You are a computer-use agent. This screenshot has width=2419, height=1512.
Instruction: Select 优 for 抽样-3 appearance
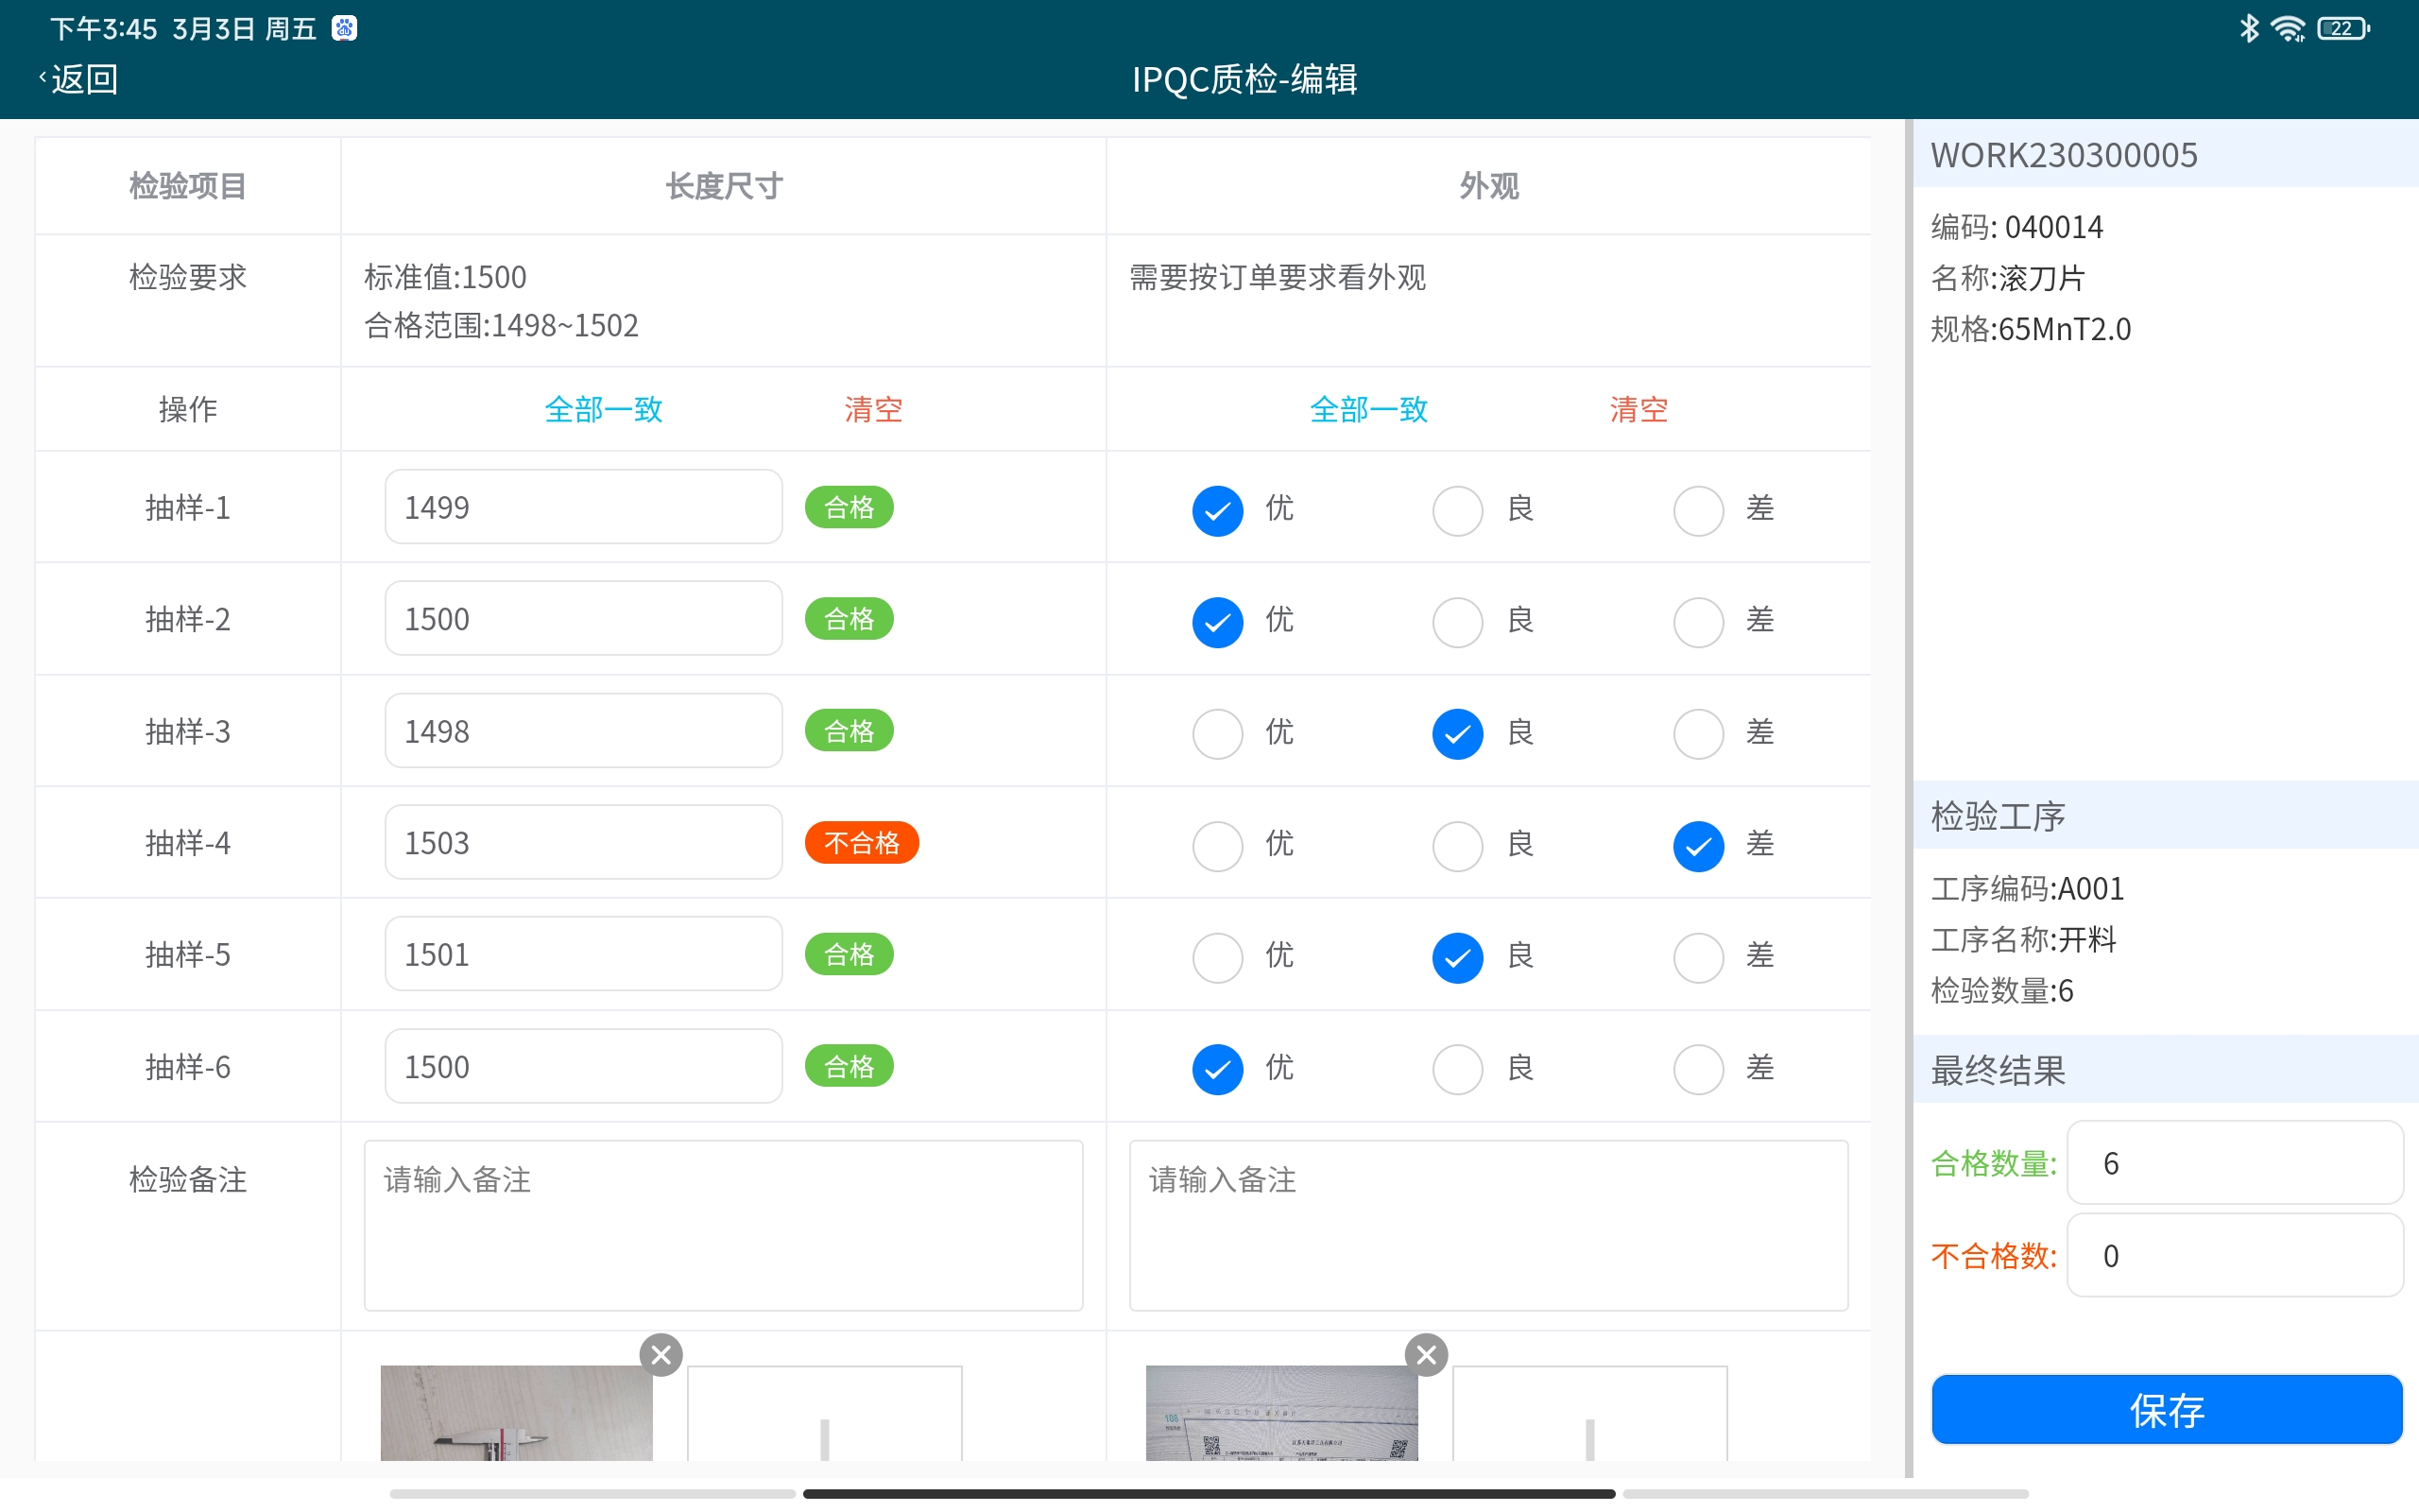(1217, 734)
